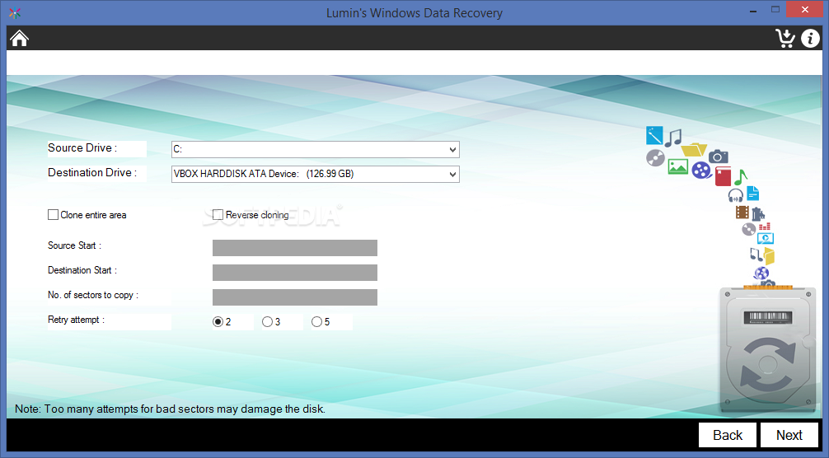Click the Source Start input field
The image size is (829, 458).
[x=295, y=248]
